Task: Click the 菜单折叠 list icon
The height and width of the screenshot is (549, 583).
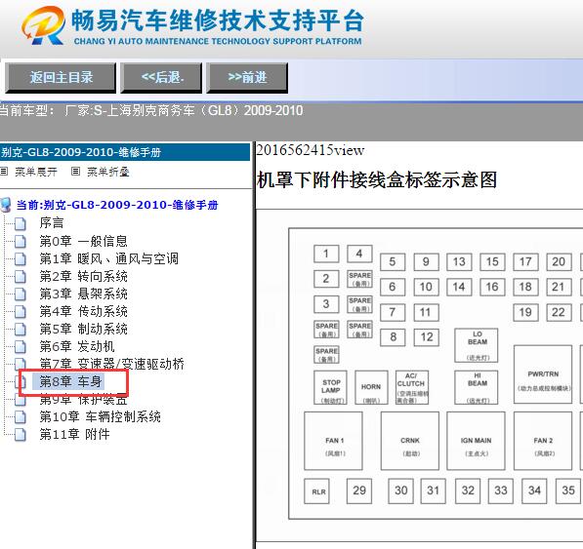Action: click(x=76, y=171)
